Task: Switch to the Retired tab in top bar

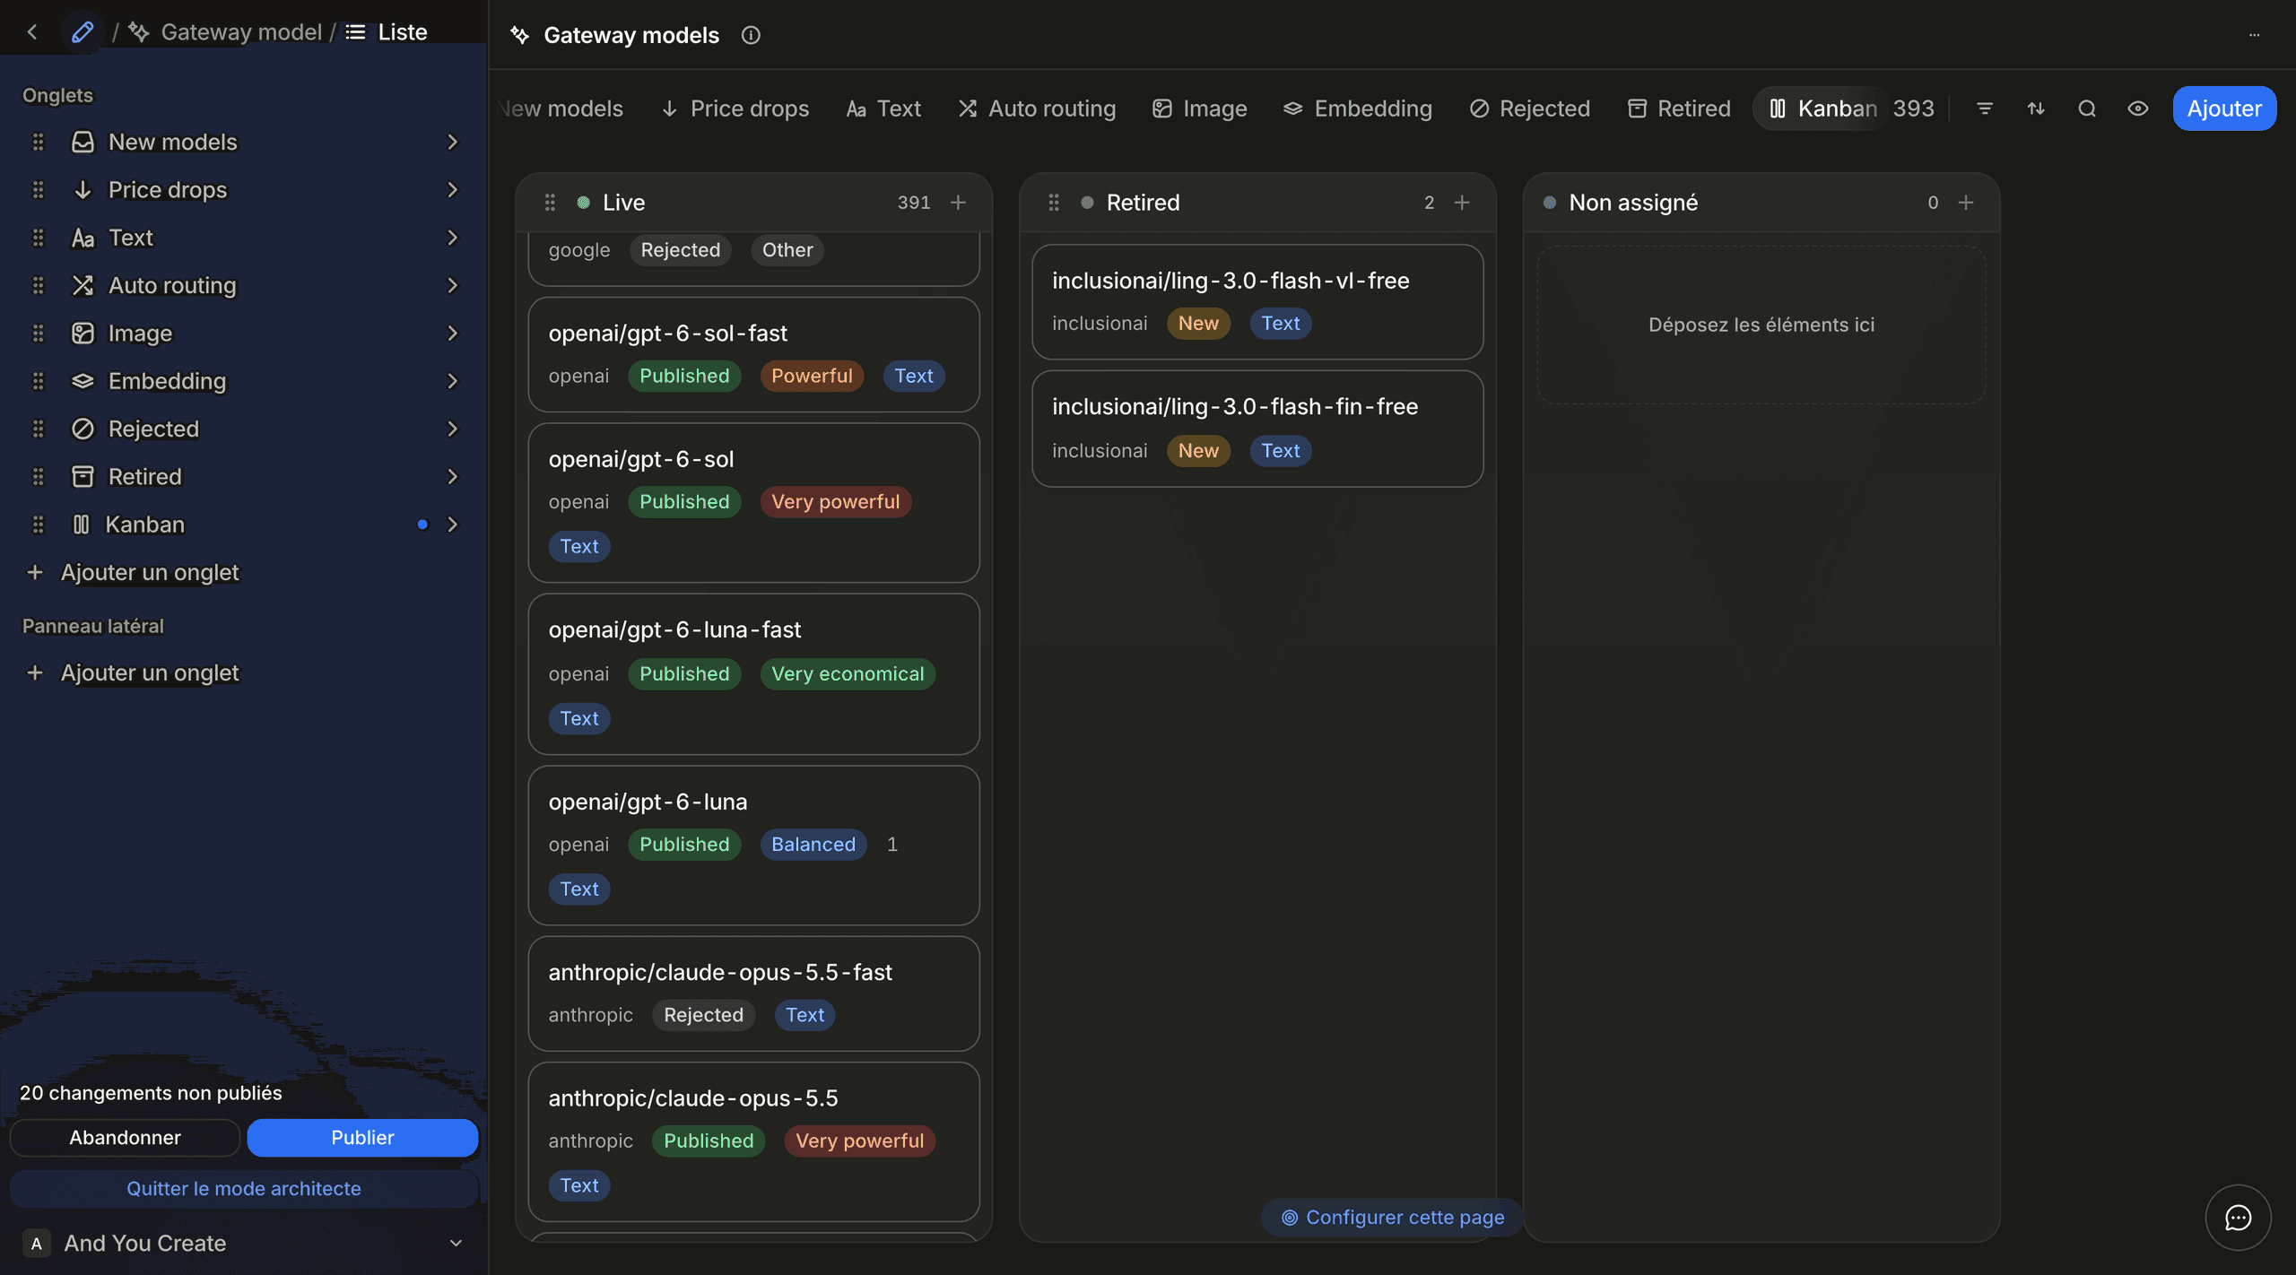Action: click(x=1678, y=108)
